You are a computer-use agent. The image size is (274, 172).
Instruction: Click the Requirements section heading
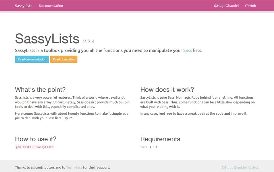160,139
